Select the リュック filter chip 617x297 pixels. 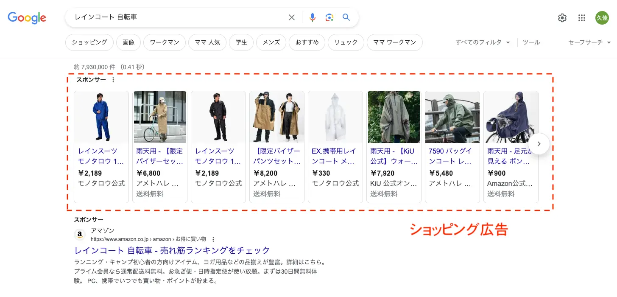(346, 42)
